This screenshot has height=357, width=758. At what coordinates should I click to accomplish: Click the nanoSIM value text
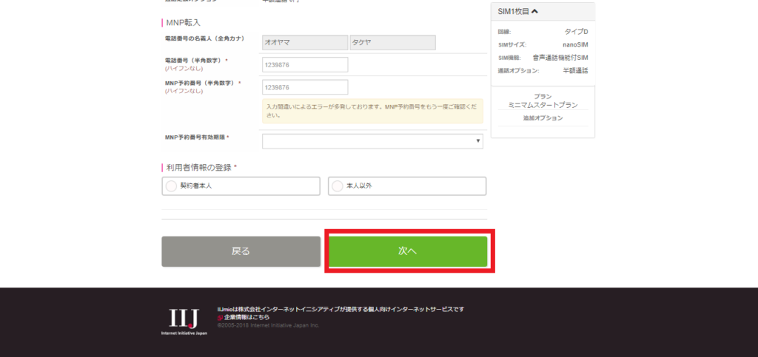click(575, 45)
